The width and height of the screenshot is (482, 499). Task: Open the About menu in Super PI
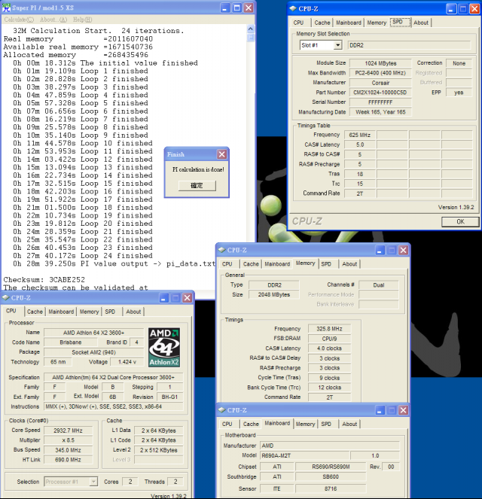(x=53, y=20)
